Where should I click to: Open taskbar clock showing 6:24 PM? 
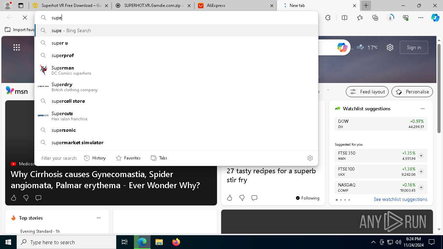pyautogui.click(x=414, y=242)
